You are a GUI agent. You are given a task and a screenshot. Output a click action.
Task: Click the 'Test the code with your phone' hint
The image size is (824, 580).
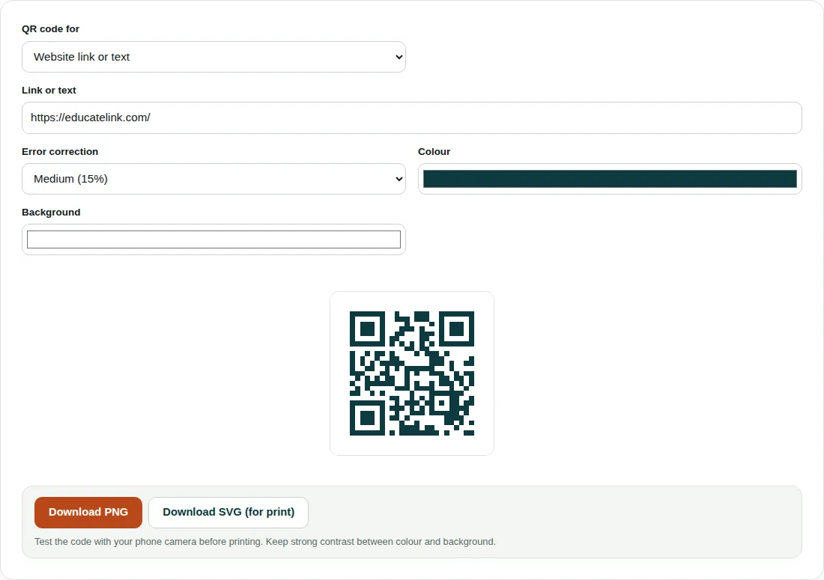pyautogui.click(x=265, y=542)
